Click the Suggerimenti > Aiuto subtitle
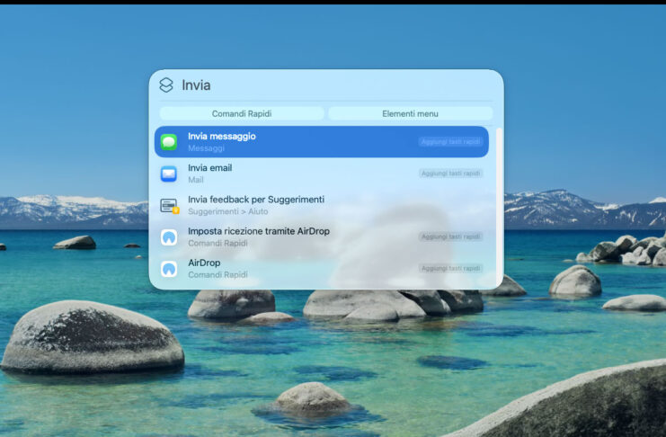Viewport: 666px width, 437px height. coord(228,211)
